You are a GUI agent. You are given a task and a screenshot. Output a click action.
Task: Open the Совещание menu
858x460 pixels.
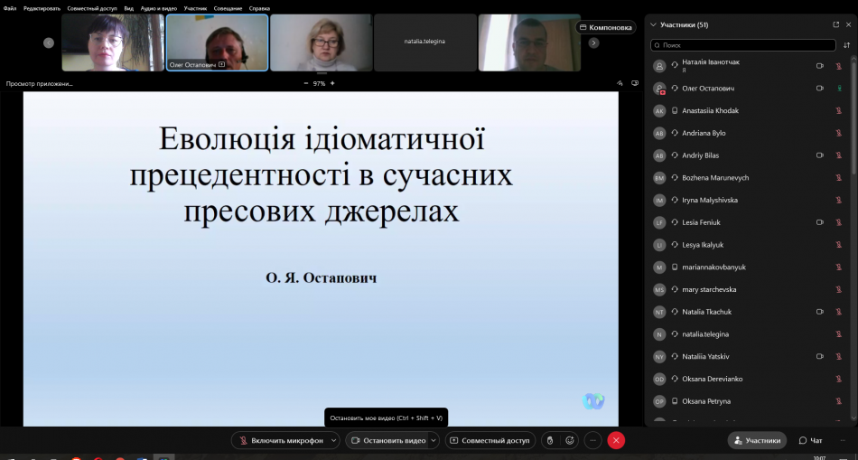228,8
